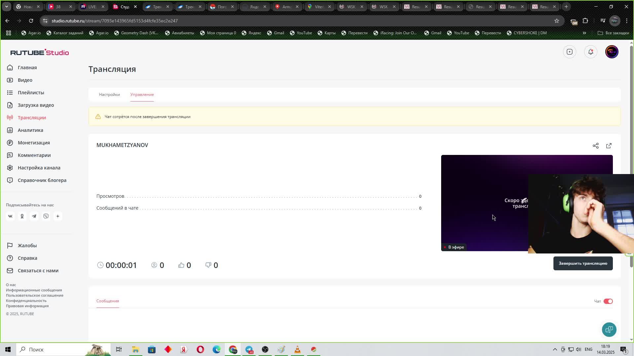This screenshot has width=634, height=356.
Task: Open Монетизация in the sidebar
Action: (34, 143)
